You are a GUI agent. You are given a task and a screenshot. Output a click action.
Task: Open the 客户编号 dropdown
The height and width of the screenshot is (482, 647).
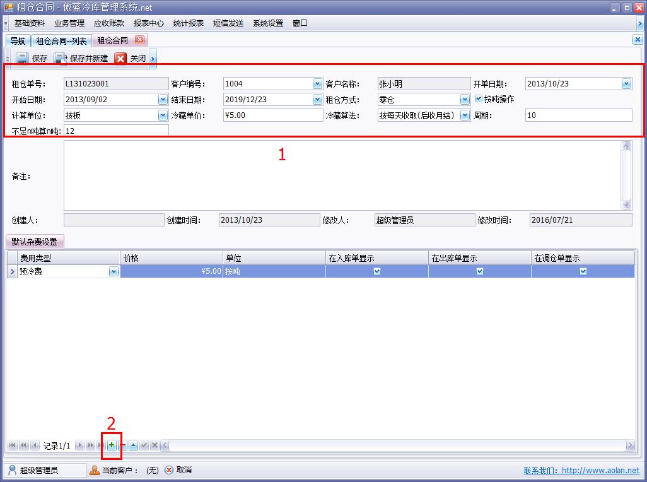pos(317,83)
